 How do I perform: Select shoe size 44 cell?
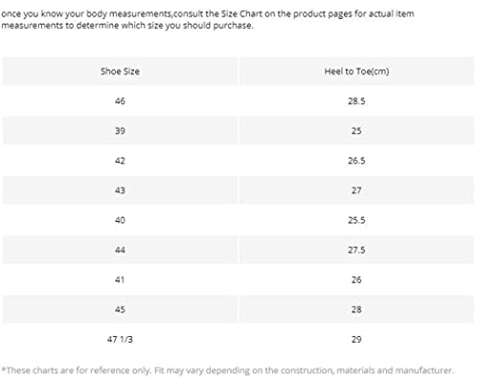(x=120, y=250)
